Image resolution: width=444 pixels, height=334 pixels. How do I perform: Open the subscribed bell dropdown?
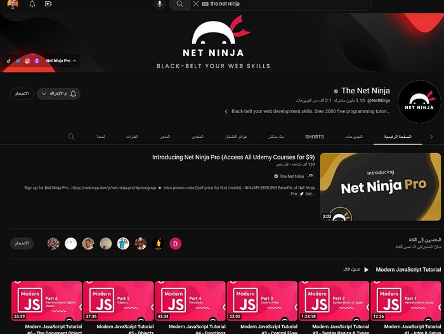pos(58,94)
